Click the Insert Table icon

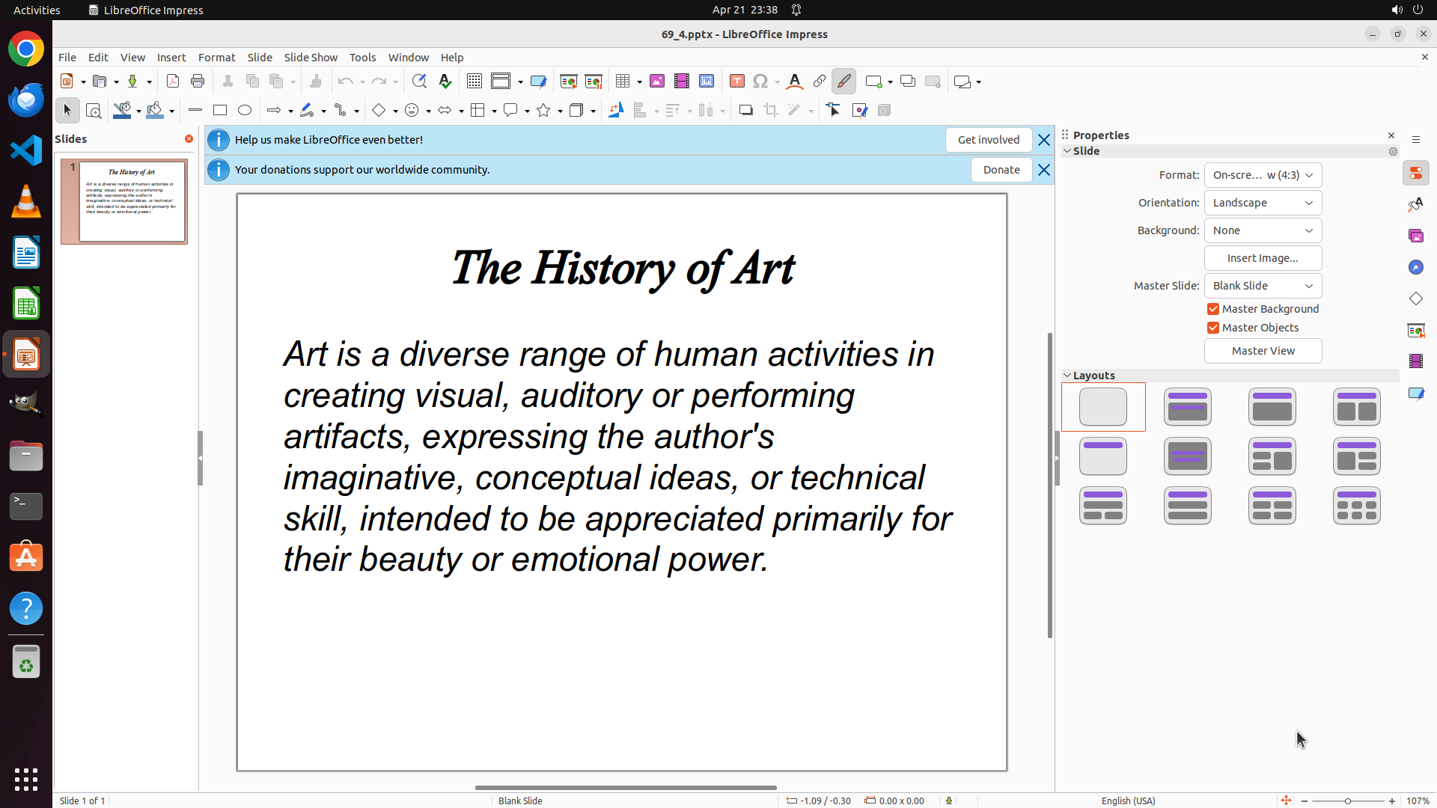[x=623, y=82]
